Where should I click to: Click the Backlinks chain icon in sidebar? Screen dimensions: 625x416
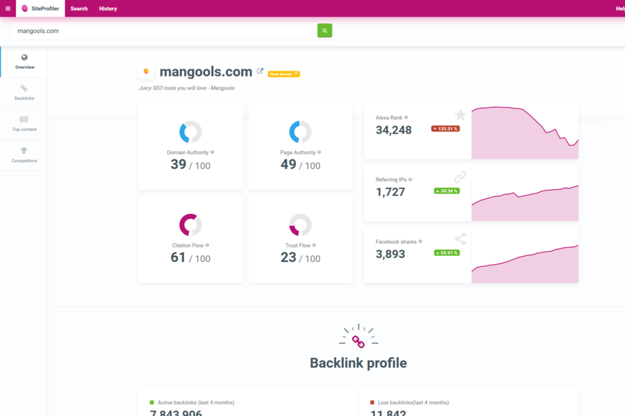pos(24,88)
